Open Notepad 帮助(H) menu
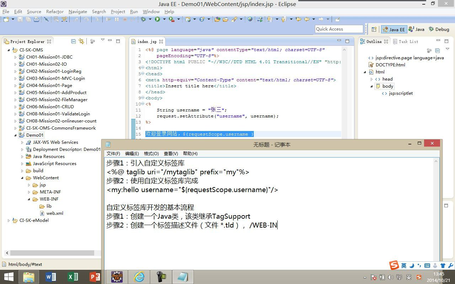Viewport: 455px width, 284px height. coord(190,153)
